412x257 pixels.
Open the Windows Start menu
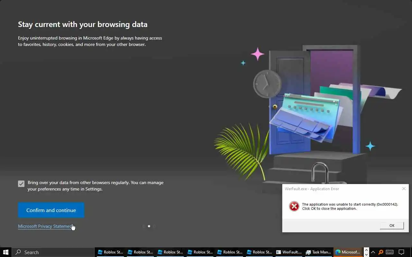tap(6, 252)
